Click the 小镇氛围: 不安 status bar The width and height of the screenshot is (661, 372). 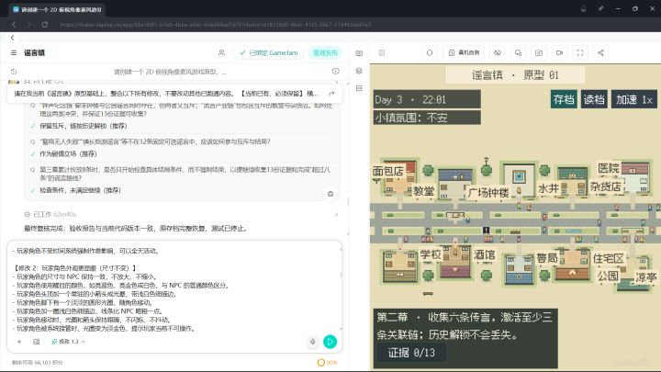(427, 118)
